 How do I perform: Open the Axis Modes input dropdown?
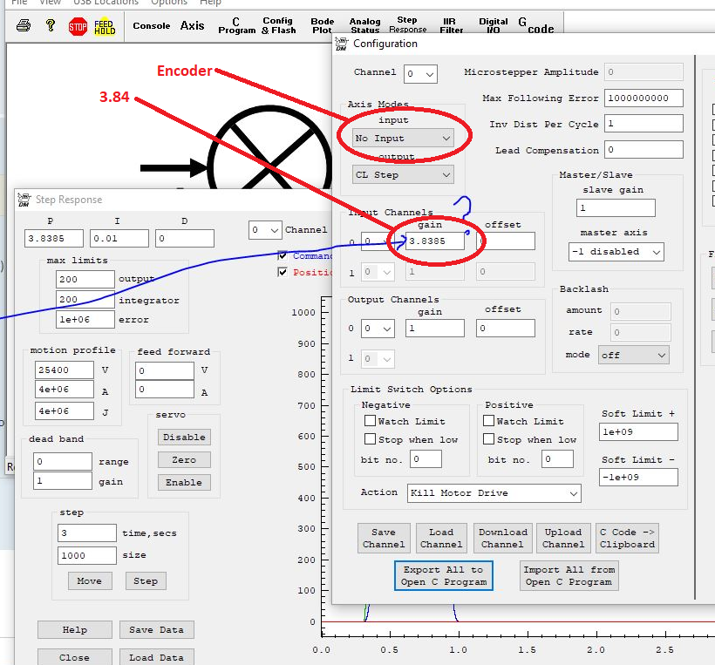(x=404, y=138)
